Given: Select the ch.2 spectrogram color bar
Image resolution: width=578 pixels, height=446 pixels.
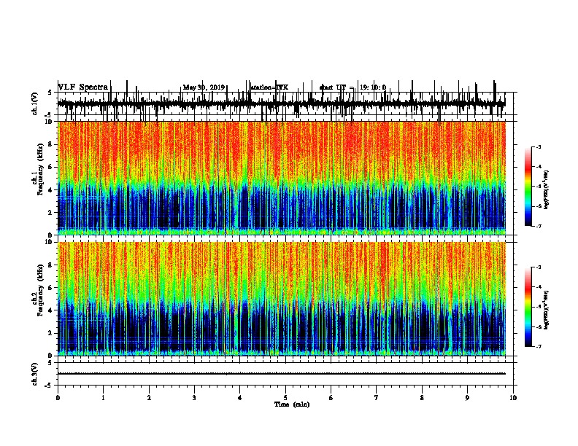Looking at the screenshot, I should point(528,307).
